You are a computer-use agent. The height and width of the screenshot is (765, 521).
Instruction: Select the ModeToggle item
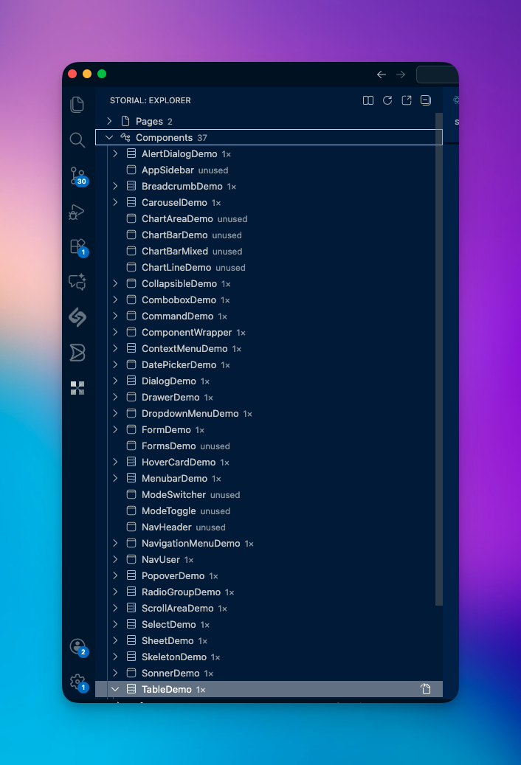269,510
